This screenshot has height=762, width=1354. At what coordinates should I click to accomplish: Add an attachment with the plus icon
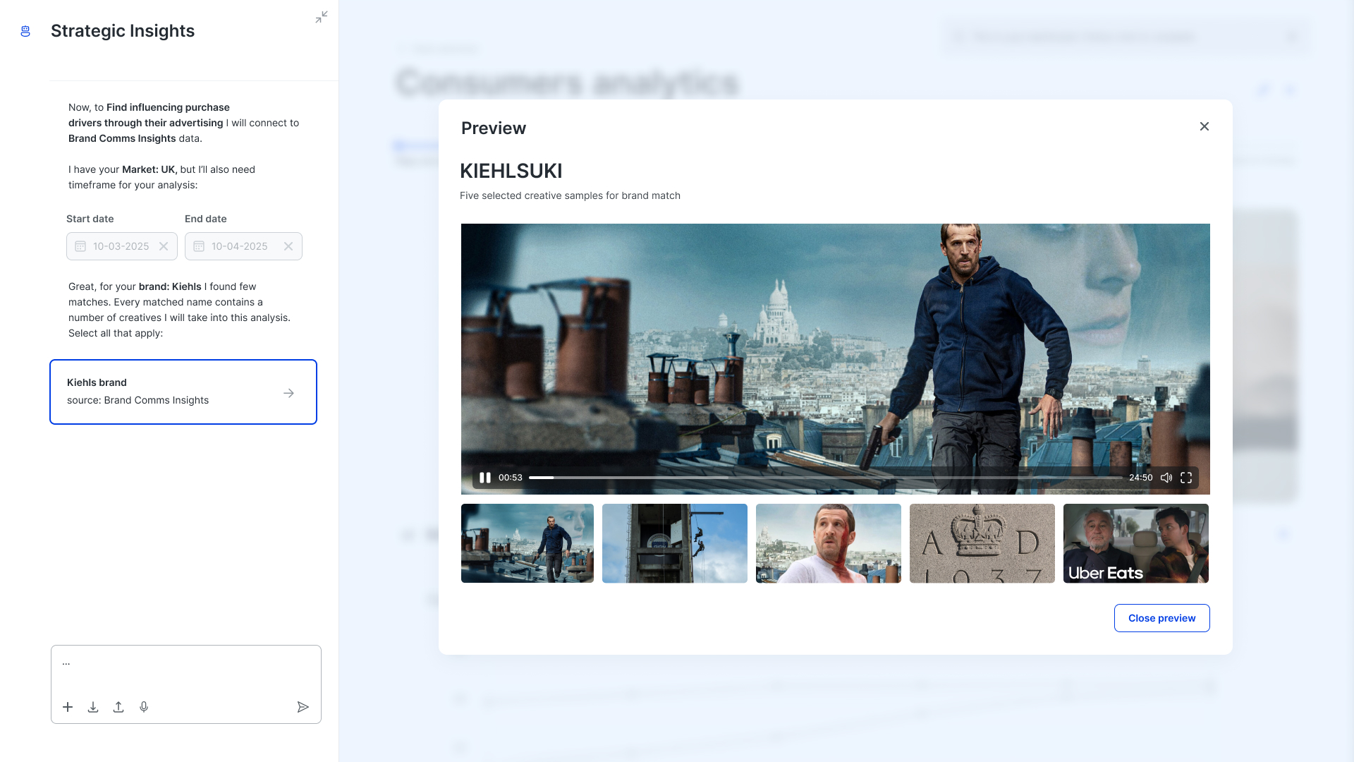click(68, 707)
